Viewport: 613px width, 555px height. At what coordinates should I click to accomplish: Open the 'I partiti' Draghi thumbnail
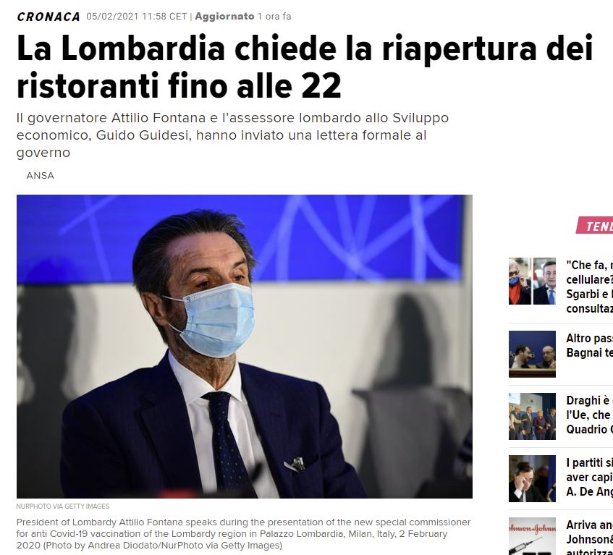pos(532,478)
